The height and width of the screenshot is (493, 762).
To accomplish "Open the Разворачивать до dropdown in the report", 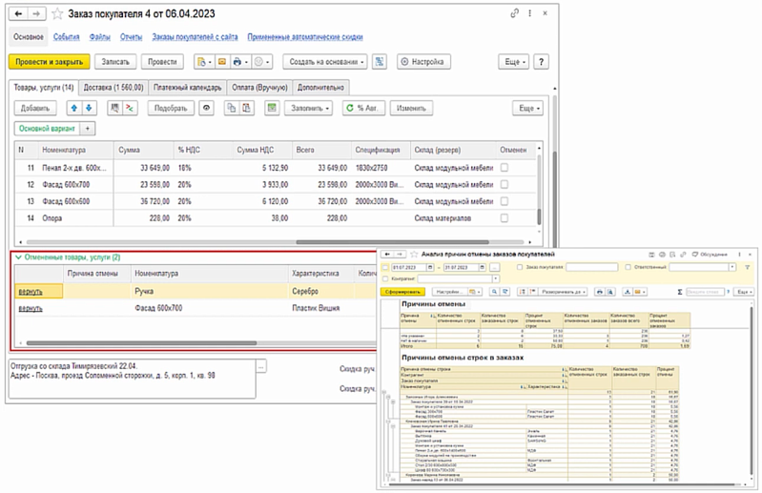I will click(564, 292).
